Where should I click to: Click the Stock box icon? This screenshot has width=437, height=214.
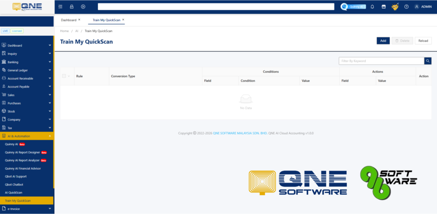(4, 111)
